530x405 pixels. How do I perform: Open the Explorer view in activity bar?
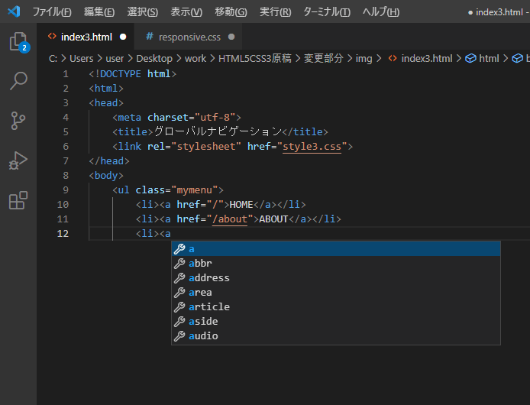coord(18,42)
